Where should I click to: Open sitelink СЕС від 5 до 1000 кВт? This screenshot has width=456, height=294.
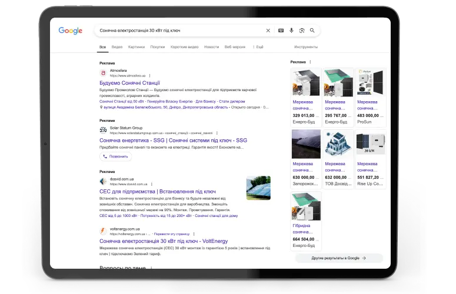118,216
